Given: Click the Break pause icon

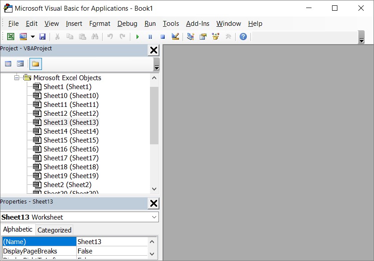Looking at the screenshot, I should pyautogui.click(x=150, y=37).
